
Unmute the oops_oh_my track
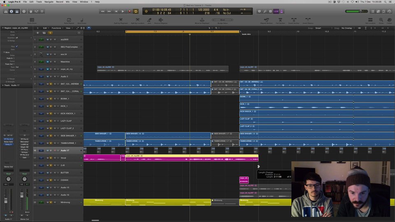point(48,69)
